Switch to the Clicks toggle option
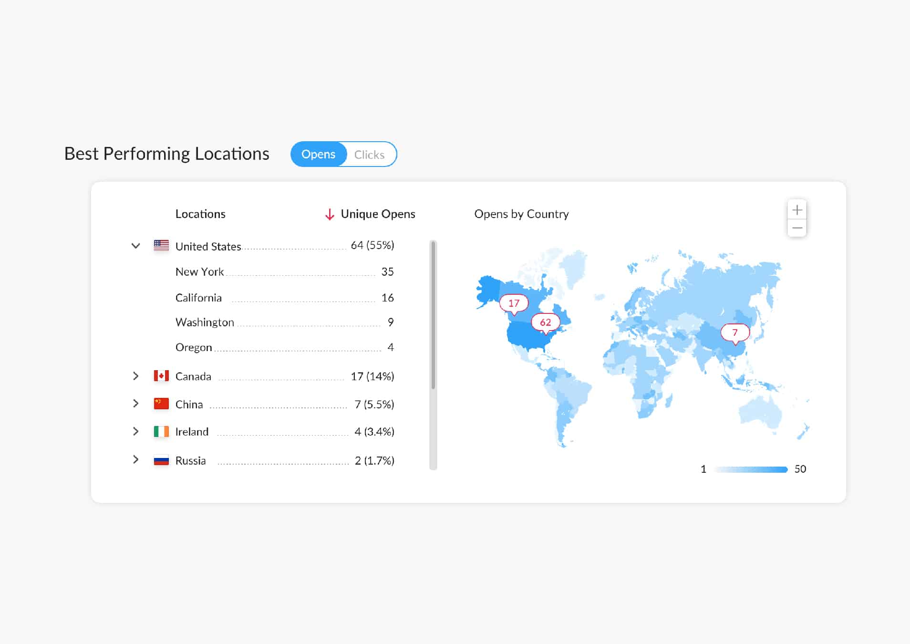Image resolution: width=910 pixels, height=644 pixels. click(369, 155)
